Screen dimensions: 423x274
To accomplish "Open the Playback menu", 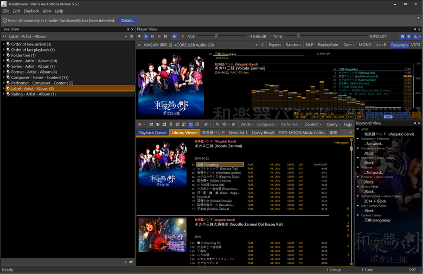I will [31, 11].
